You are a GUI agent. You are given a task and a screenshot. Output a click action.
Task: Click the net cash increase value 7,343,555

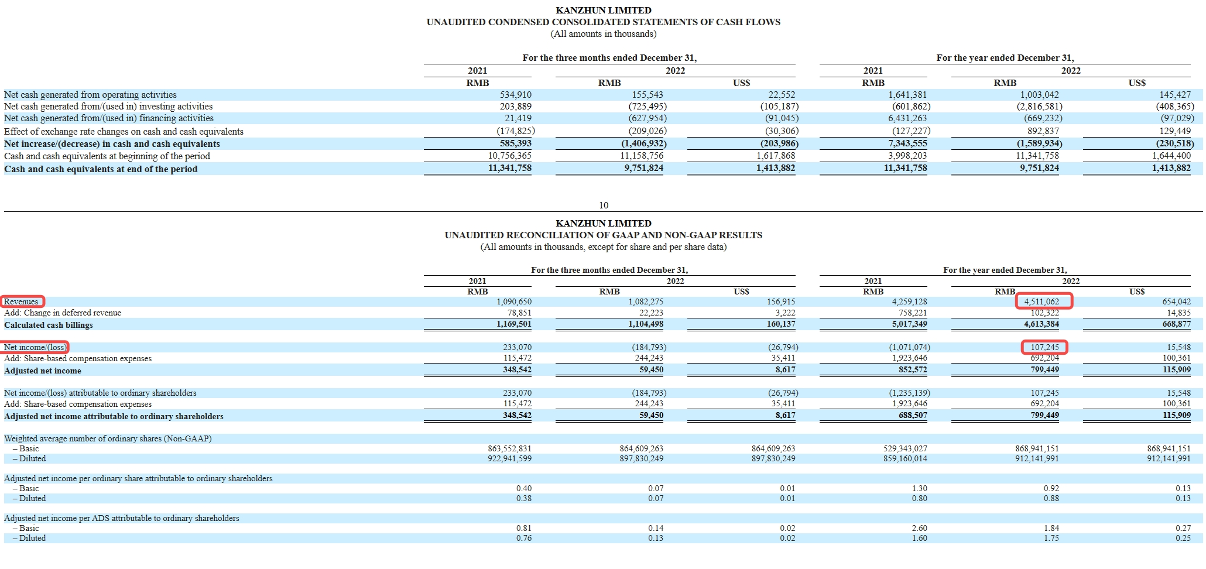click(907, 143)
